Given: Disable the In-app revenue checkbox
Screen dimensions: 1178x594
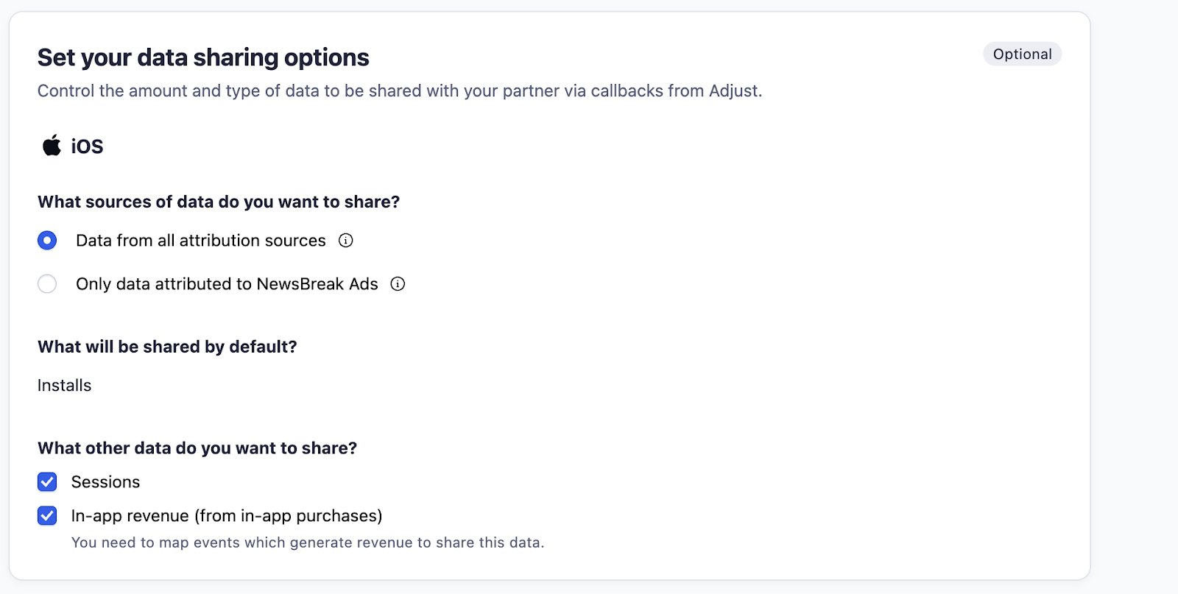Looking at the screenshot, I should (47, 516).
